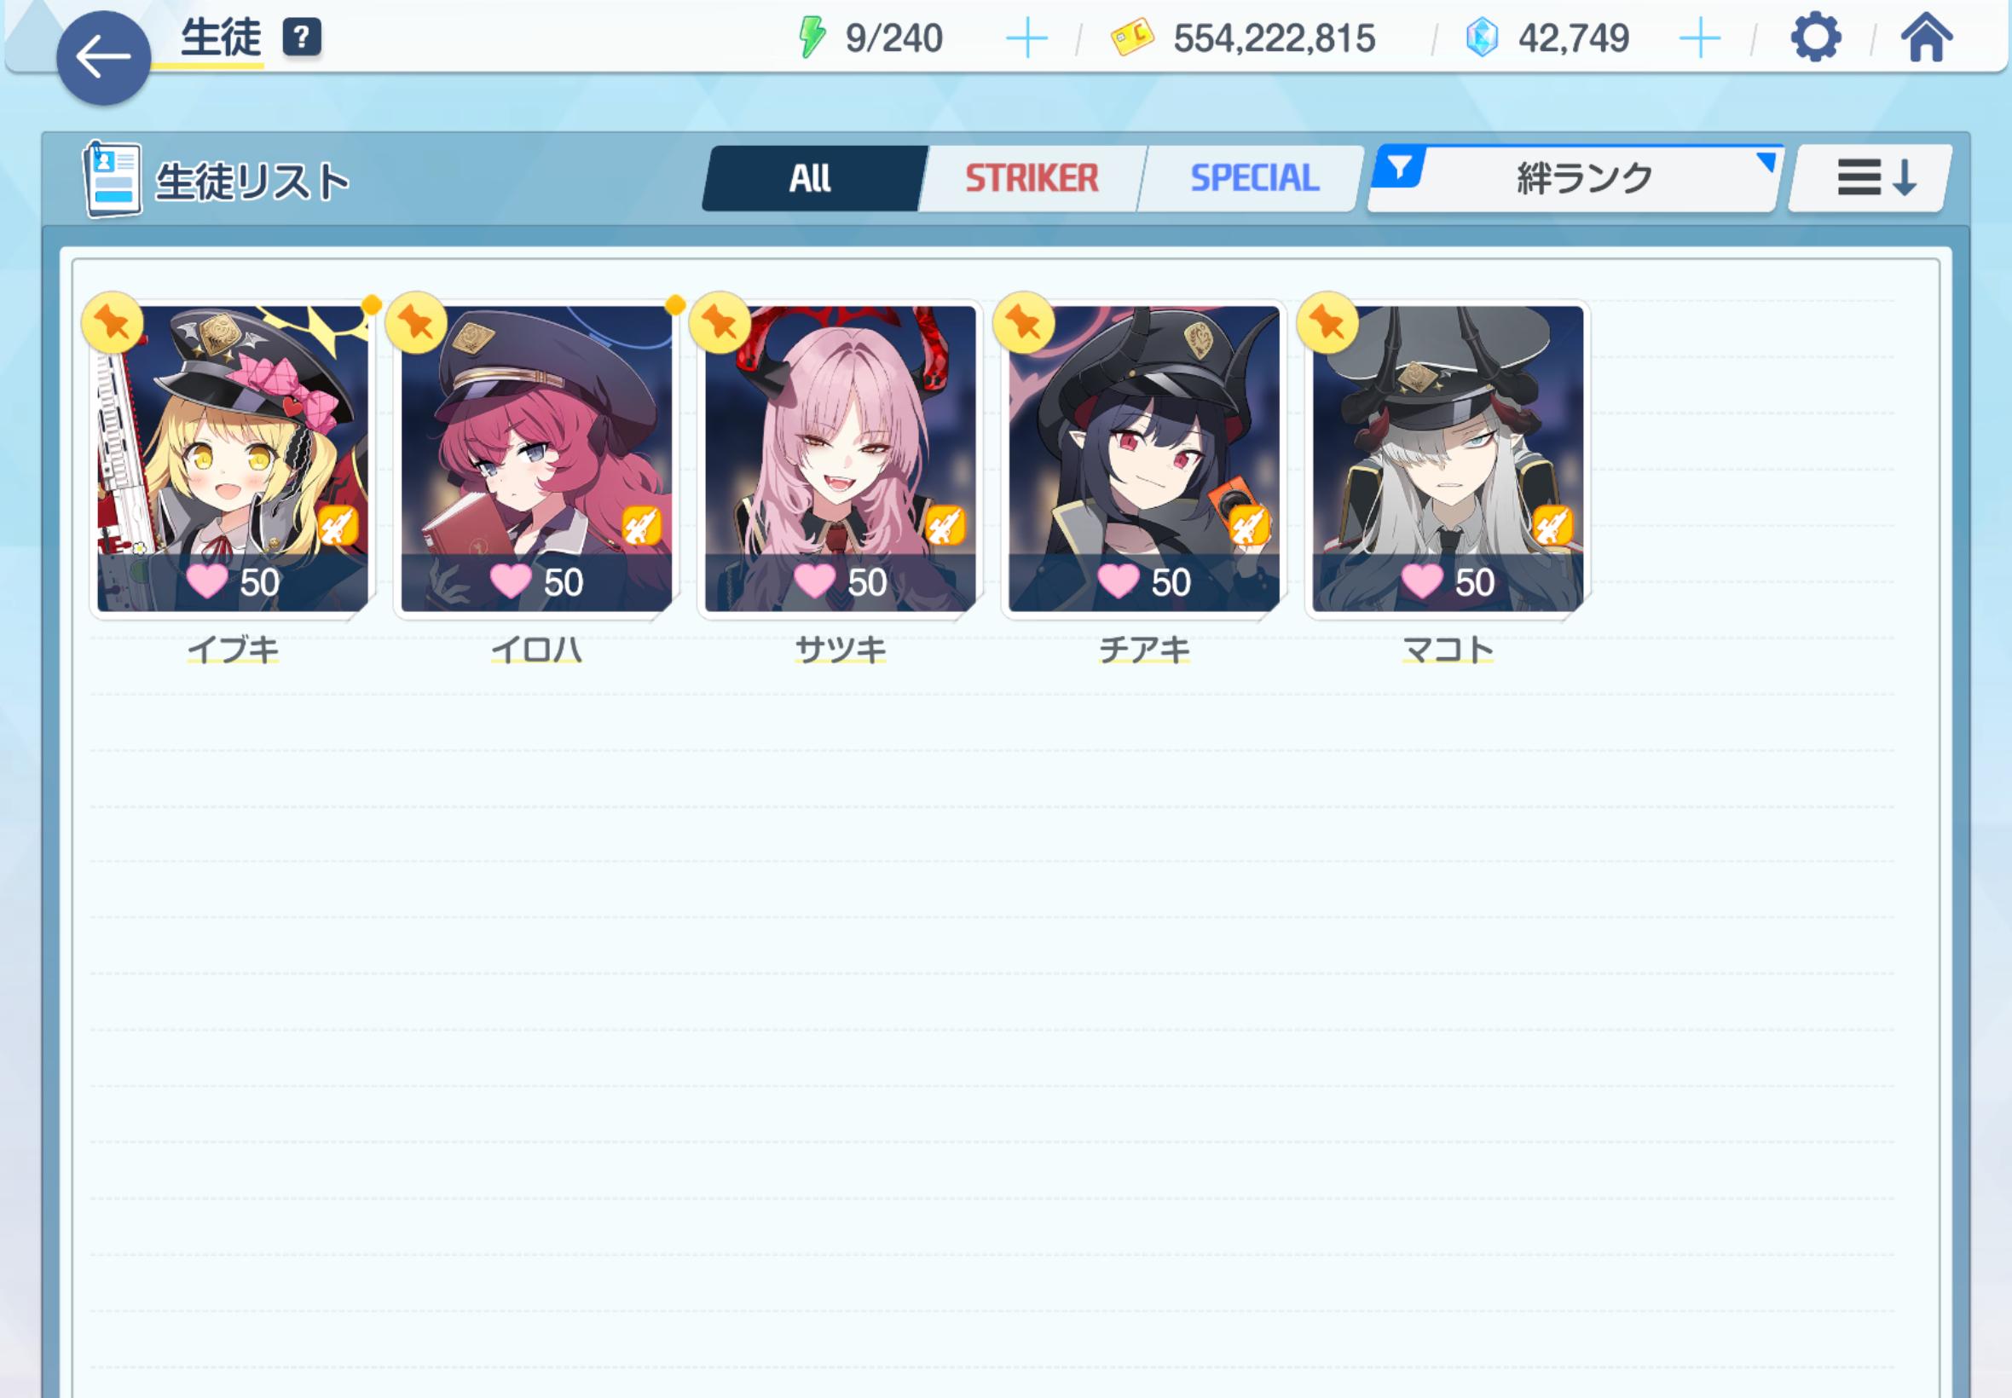Open チアキ's student portrait
Image resolution: width=2012 pixels, height=1398 pixels.
pos(1144,459)
